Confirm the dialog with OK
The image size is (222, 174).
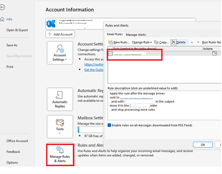pyautogui.click(x=203, y=145)
